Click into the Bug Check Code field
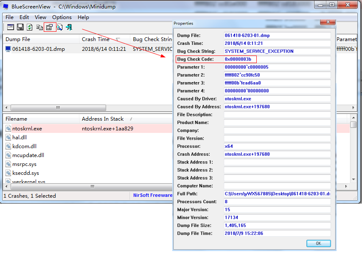The width and height of the screenshot is (362, 254). coord(277,59)
